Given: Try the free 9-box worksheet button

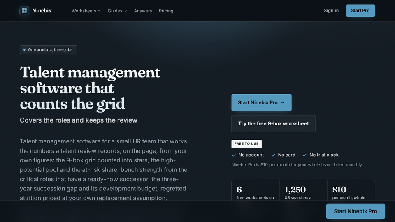Looking at the screenshot, I should pyautogui.click(x=273, y=124).
